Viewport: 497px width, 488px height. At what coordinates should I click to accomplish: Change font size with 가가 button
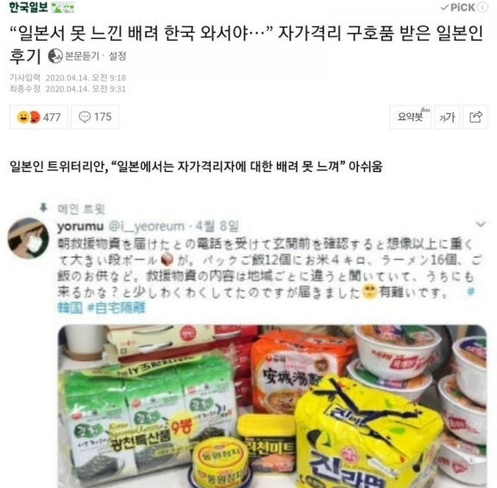click(447, 117)
